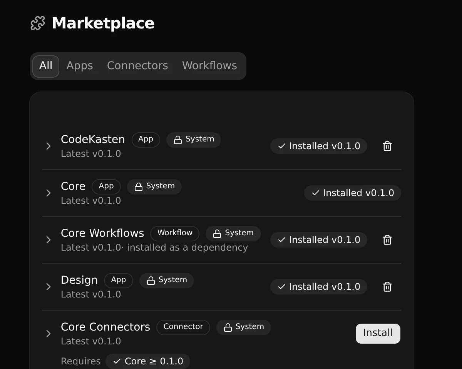Click checkmark in Core Installed badge
The width and height of the screenshot is (462, 369).
pos(315,193)
